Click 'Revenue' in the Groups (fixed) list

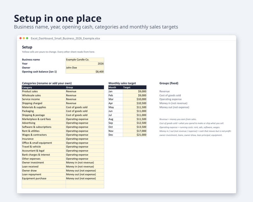point(164,91)
